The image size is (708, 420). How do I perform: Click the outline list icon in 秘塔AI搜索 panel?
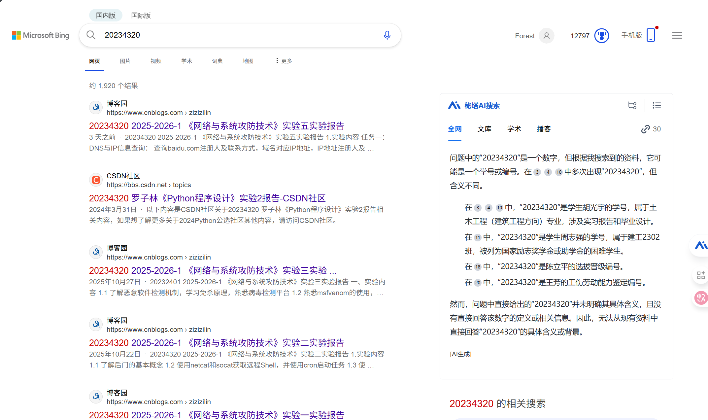point(657,105)
